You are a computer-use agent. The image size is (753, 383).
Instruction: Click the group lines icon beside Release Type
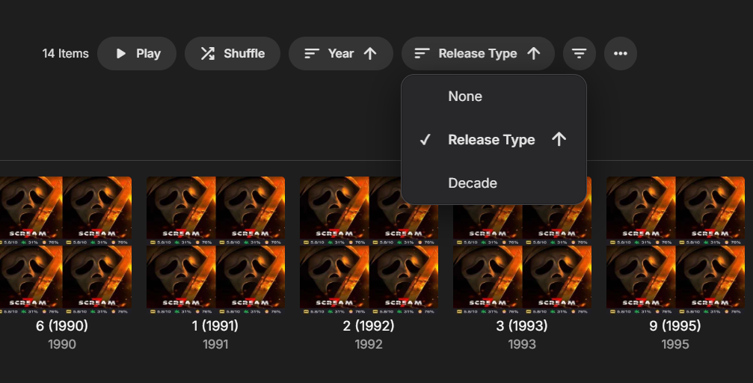tap(422, 54)
